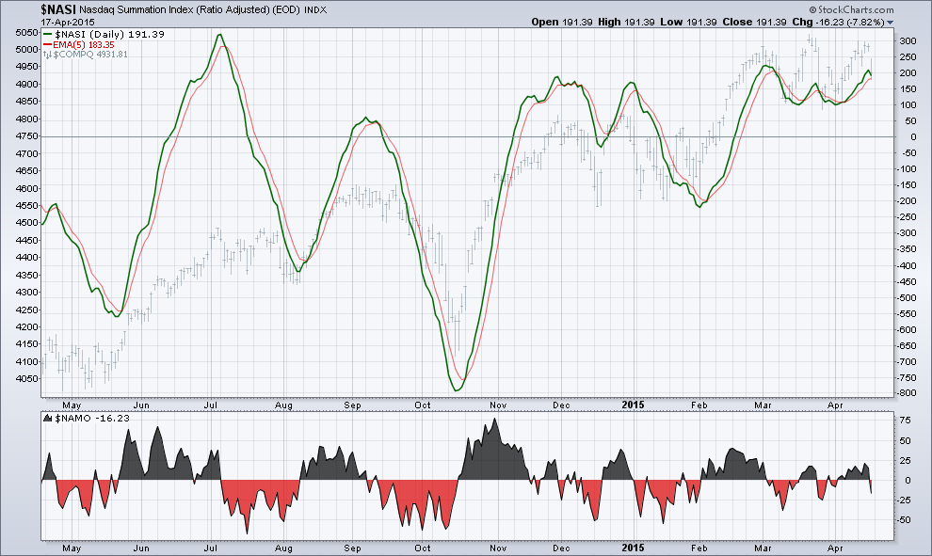Viewport: 932px width, 556px height.
Task: Click the 'EMA(5) 183.35' legend text
Action: (x=84, y=44)
